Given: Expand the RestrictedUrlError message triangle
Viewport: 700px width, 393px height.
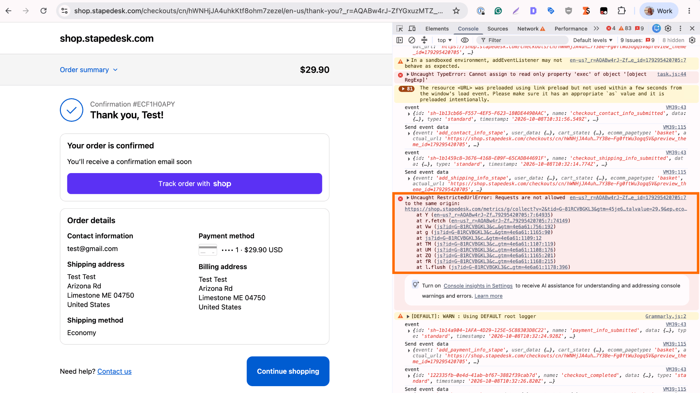Looking at the screenshot, I should (408, 198).
